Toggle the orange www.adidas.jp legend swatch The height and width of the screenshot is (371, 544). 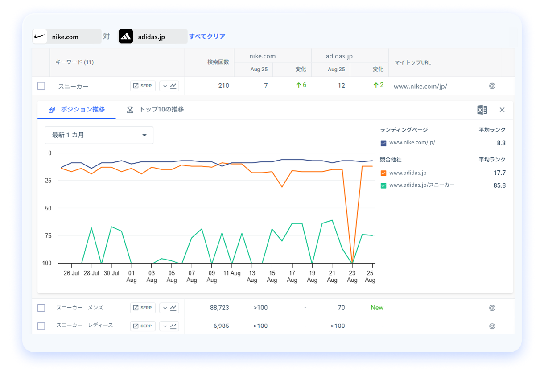[383, 173]
